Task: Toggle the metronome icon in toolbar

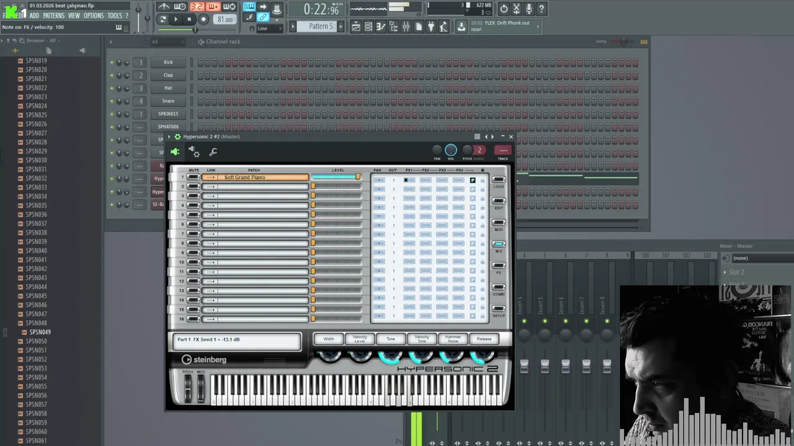Action: (x=164, y=7)
